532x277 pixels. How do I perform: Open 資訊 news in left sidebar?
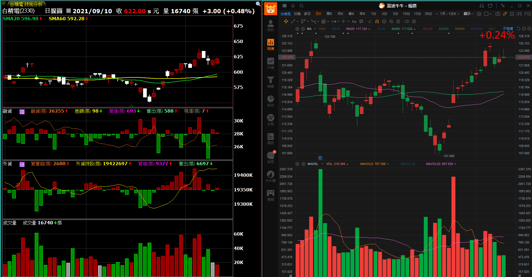[271, 139]
